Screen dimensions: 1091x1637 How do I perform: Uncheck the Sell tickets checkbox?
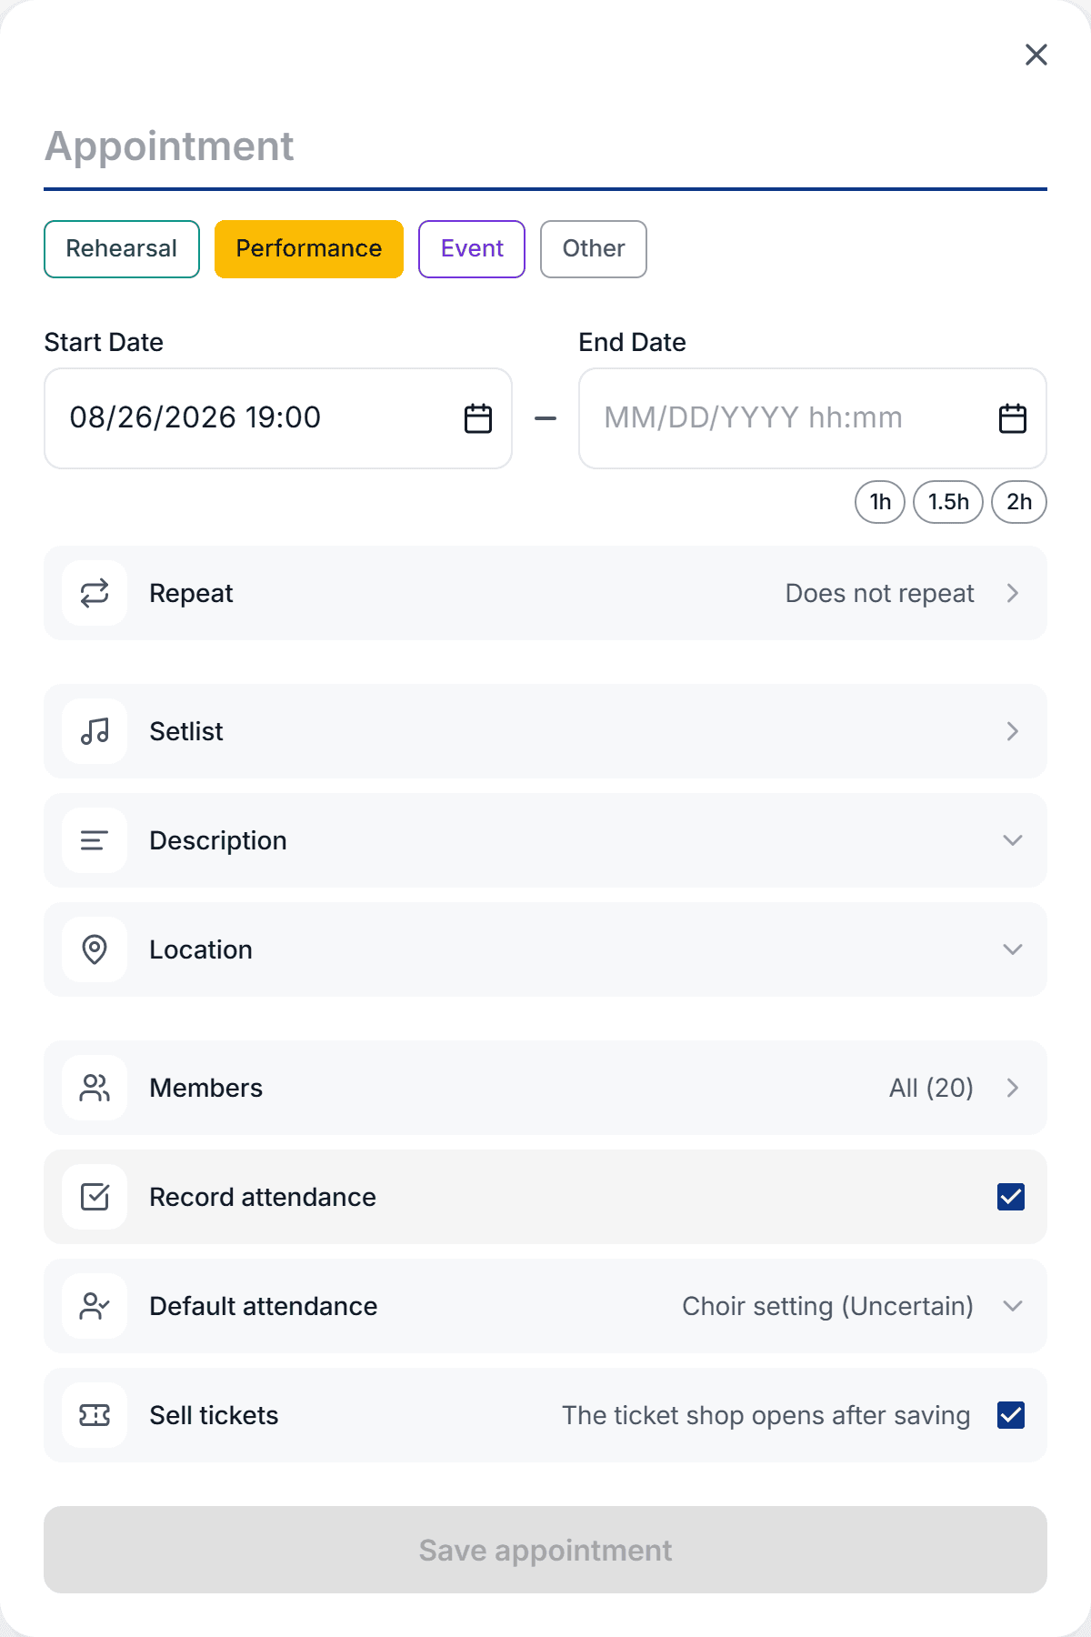click(1011, 1415)
